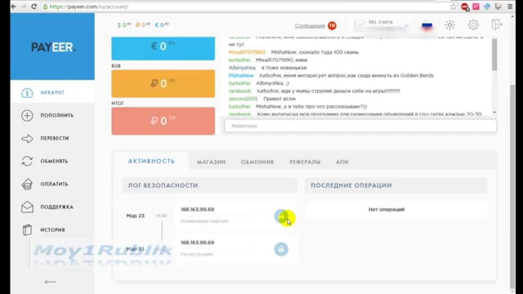The height and width of the screenshot is (294, 523).
Task: Open the settings gear icon in header
Action: tap(473, 25)
